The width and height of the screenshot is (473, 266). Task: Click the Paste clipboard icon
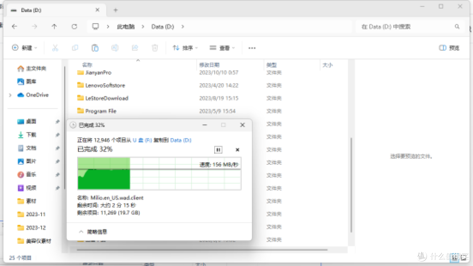tap(95, 48)
